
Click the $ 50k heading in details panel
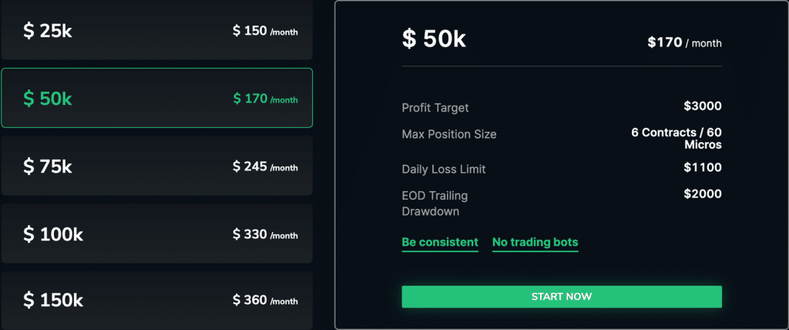[x=434, y=39]
